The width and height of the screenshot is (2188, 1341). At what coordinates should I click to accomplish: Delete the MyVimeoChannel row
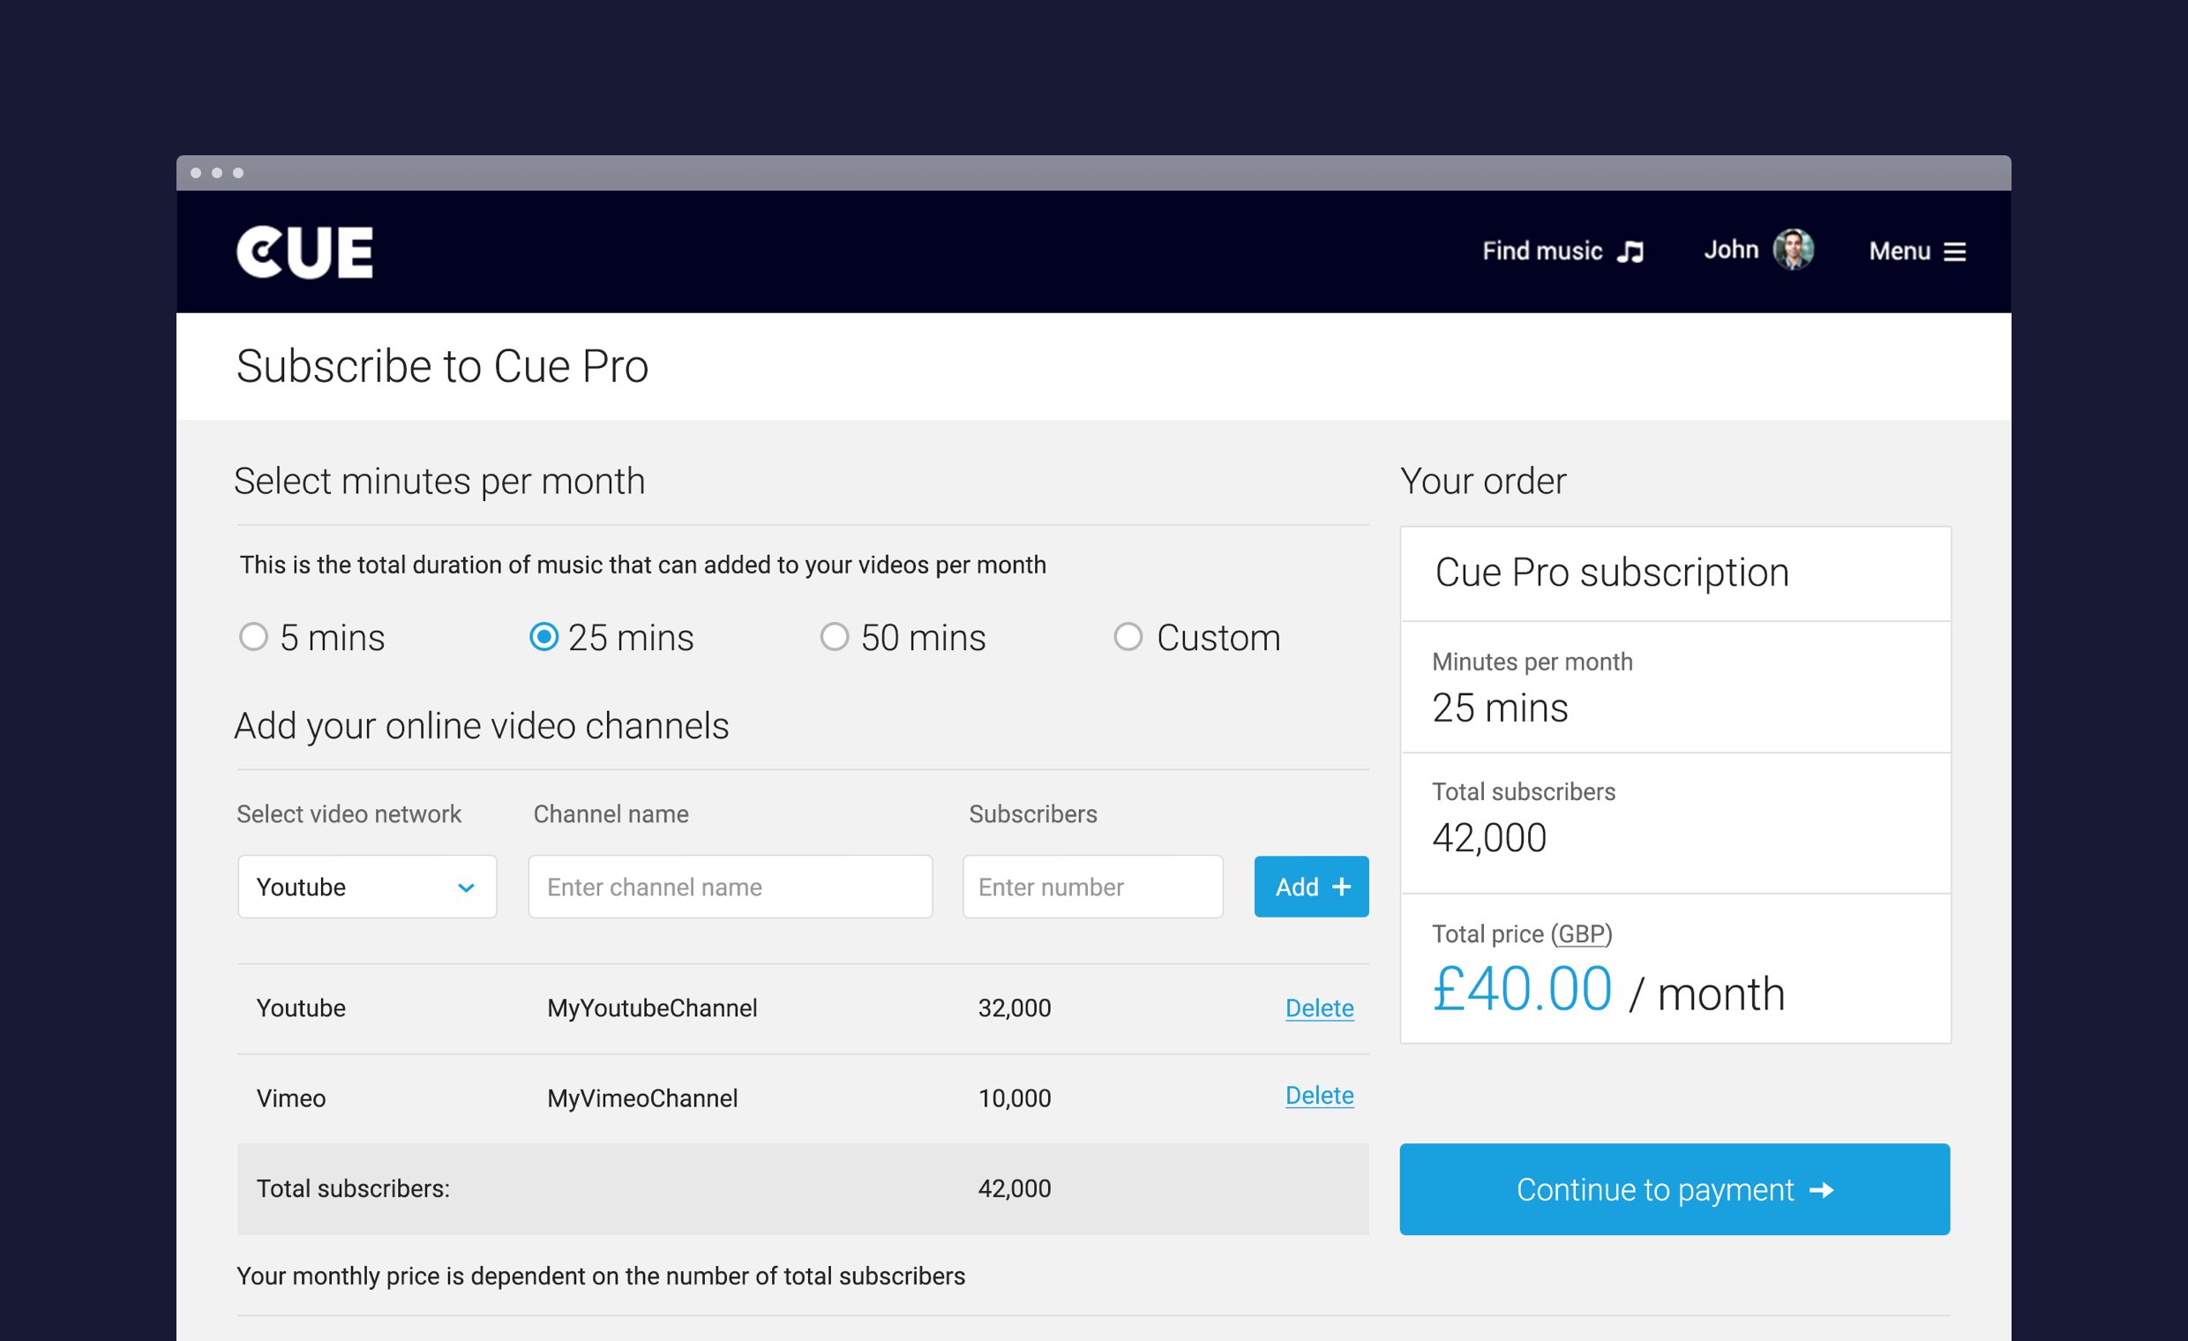1319,1095
